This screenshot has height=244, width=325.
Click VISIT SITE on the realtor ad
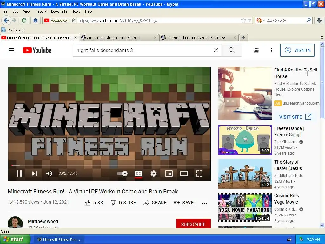(295, 117)
